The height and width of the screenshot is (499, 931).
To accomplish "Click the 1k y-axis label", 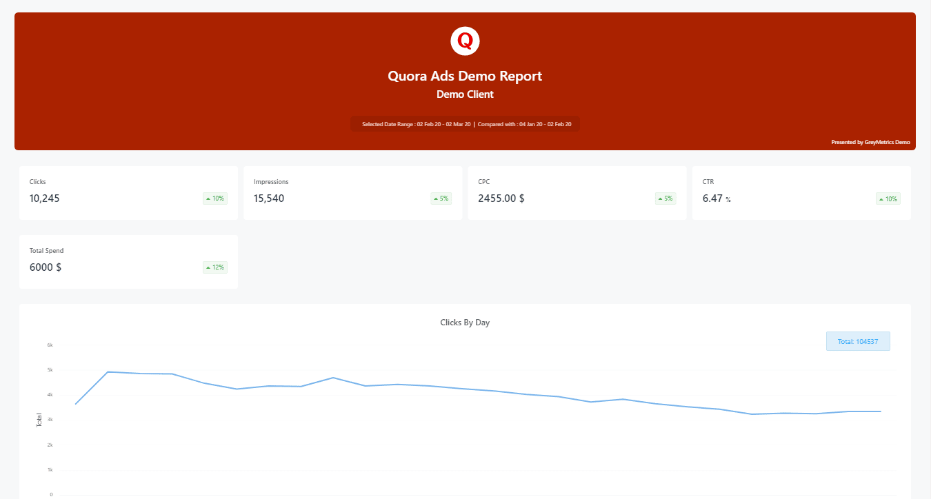I will [50, 469].
